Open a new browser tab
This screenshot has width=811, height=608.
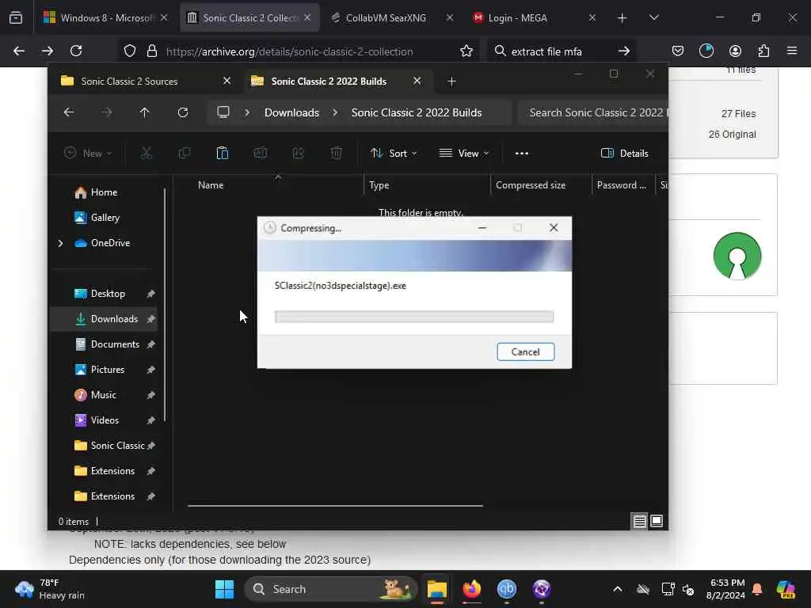(x=623, y=18)
